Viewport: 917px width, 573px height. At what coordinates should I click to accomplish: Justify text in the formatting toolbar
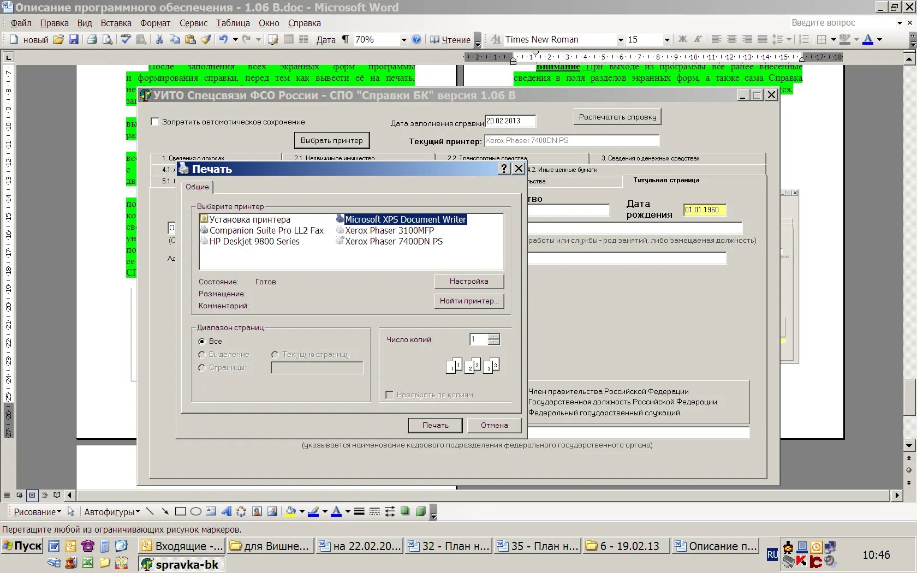(x=763, y=39)
